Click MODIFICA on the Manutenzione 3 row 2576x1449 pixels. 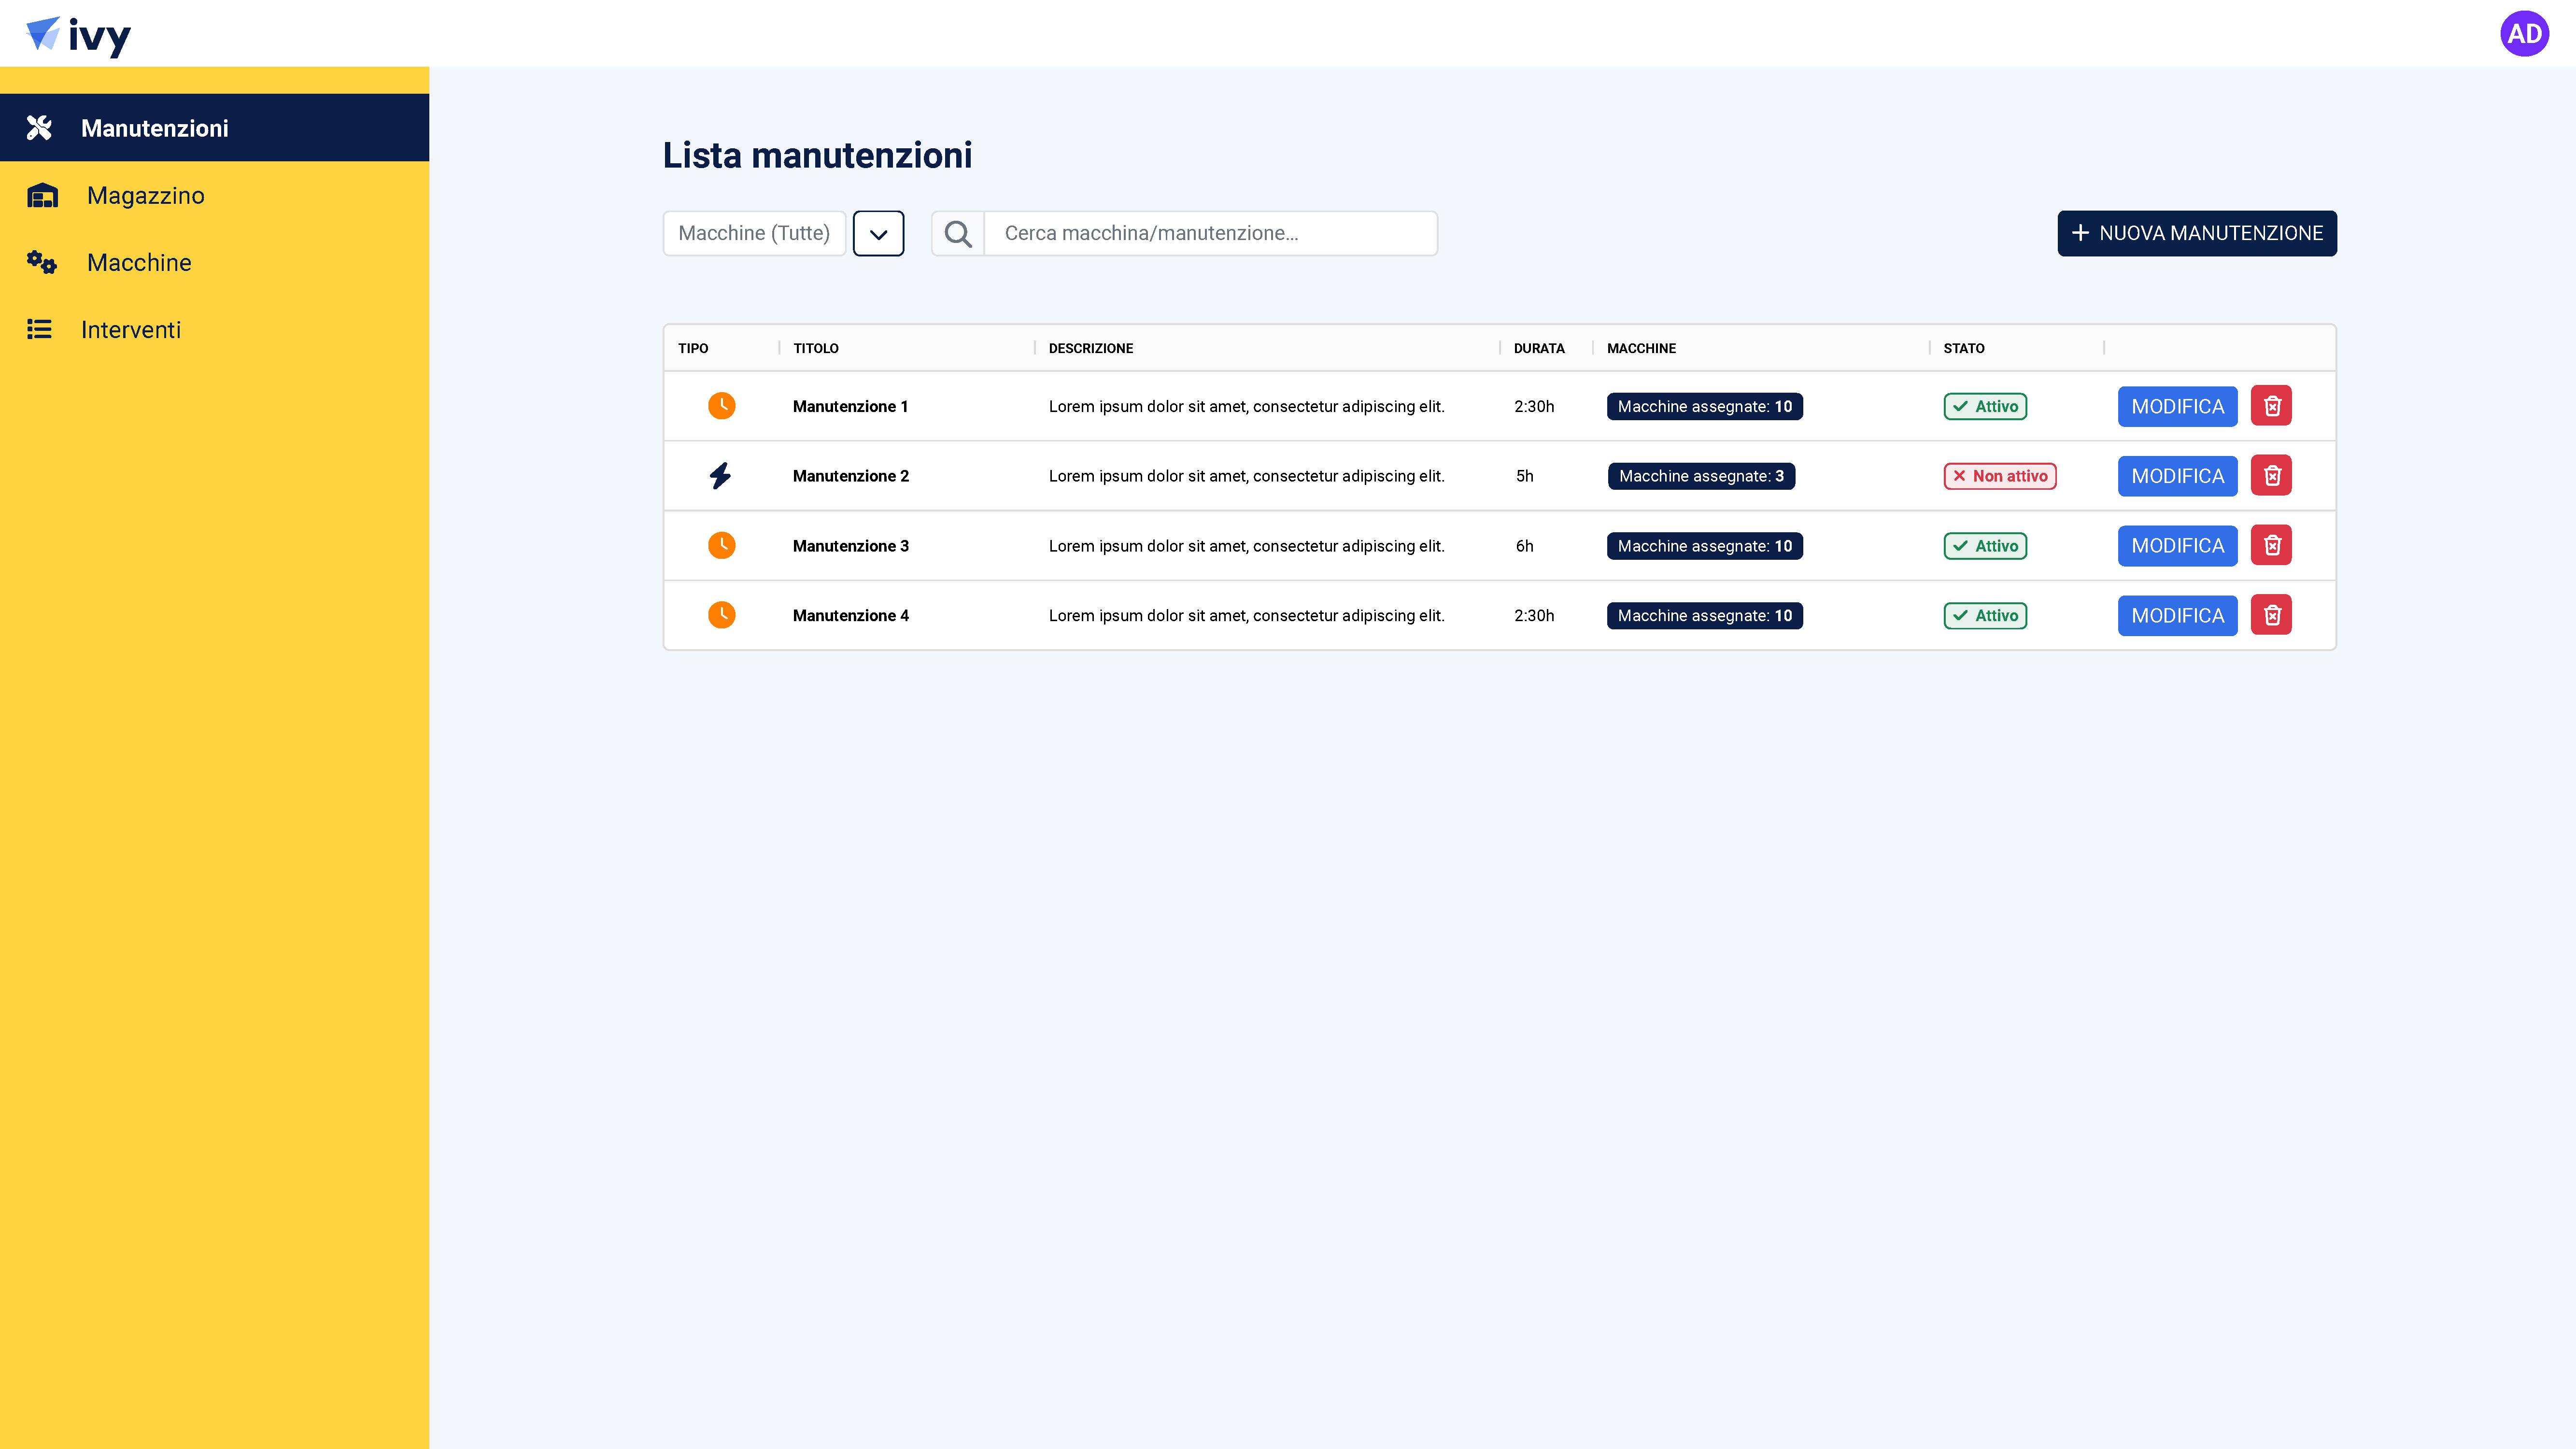point(2177,545)
